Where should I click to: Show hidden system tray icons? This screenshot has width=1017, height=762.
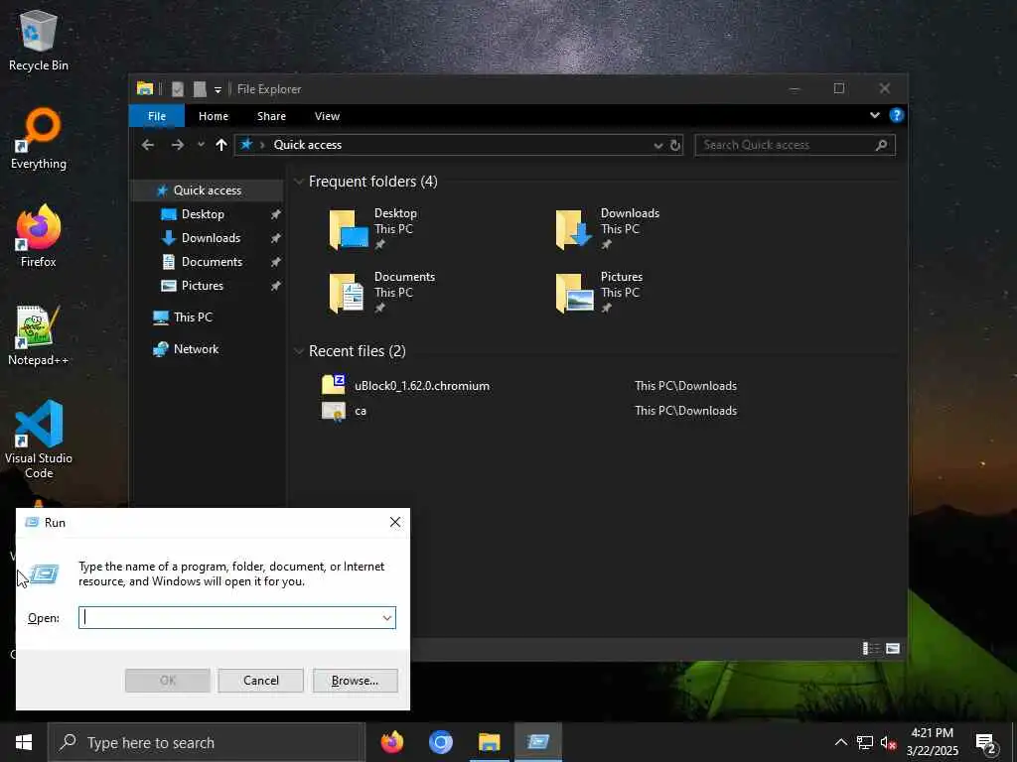(840, 742)
